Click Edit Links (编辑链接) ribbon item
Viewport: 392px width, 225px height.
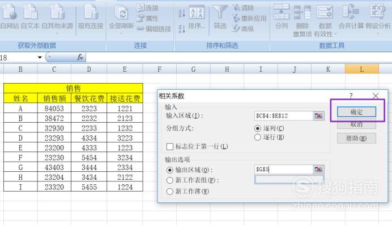pos(154,29)
